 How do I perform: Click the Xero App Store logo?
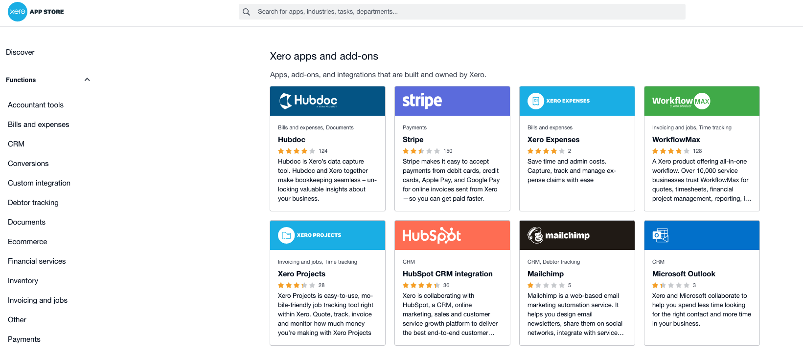36,12
